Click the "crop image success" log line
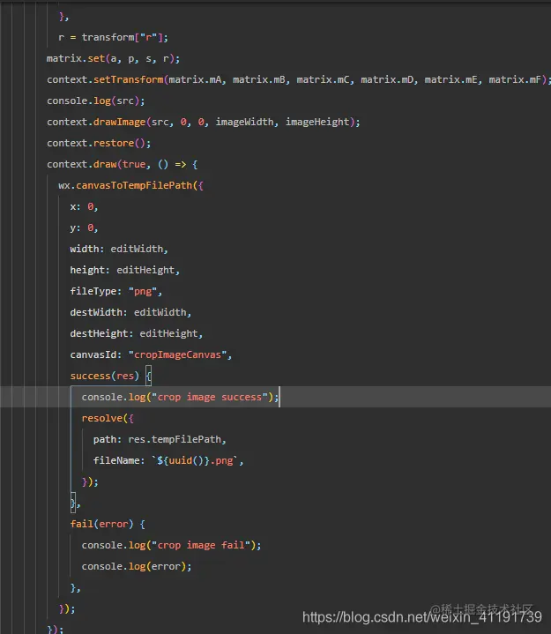Viewport: 551px width, 634px height. click(181, 397)
